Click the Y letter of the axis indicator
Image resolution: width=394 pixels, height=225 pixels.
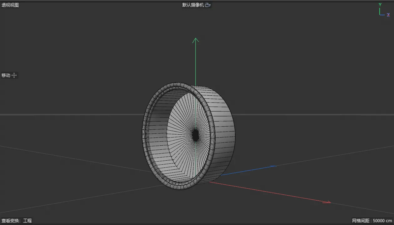[x=380, y=5]
